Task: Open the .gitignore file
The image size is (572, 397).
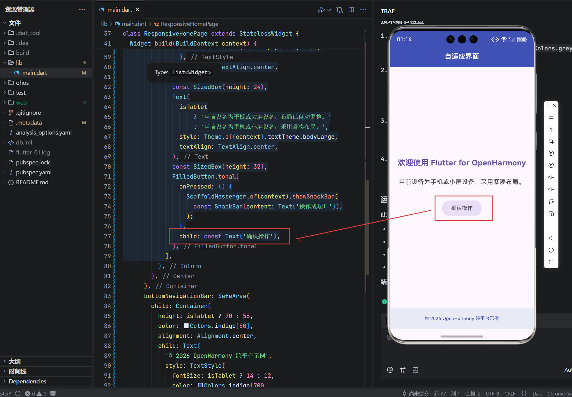Action: point(28,113)
